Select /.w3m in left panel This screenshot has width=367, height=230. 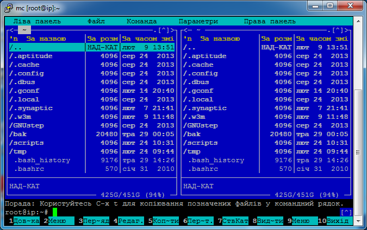(92, 117)
